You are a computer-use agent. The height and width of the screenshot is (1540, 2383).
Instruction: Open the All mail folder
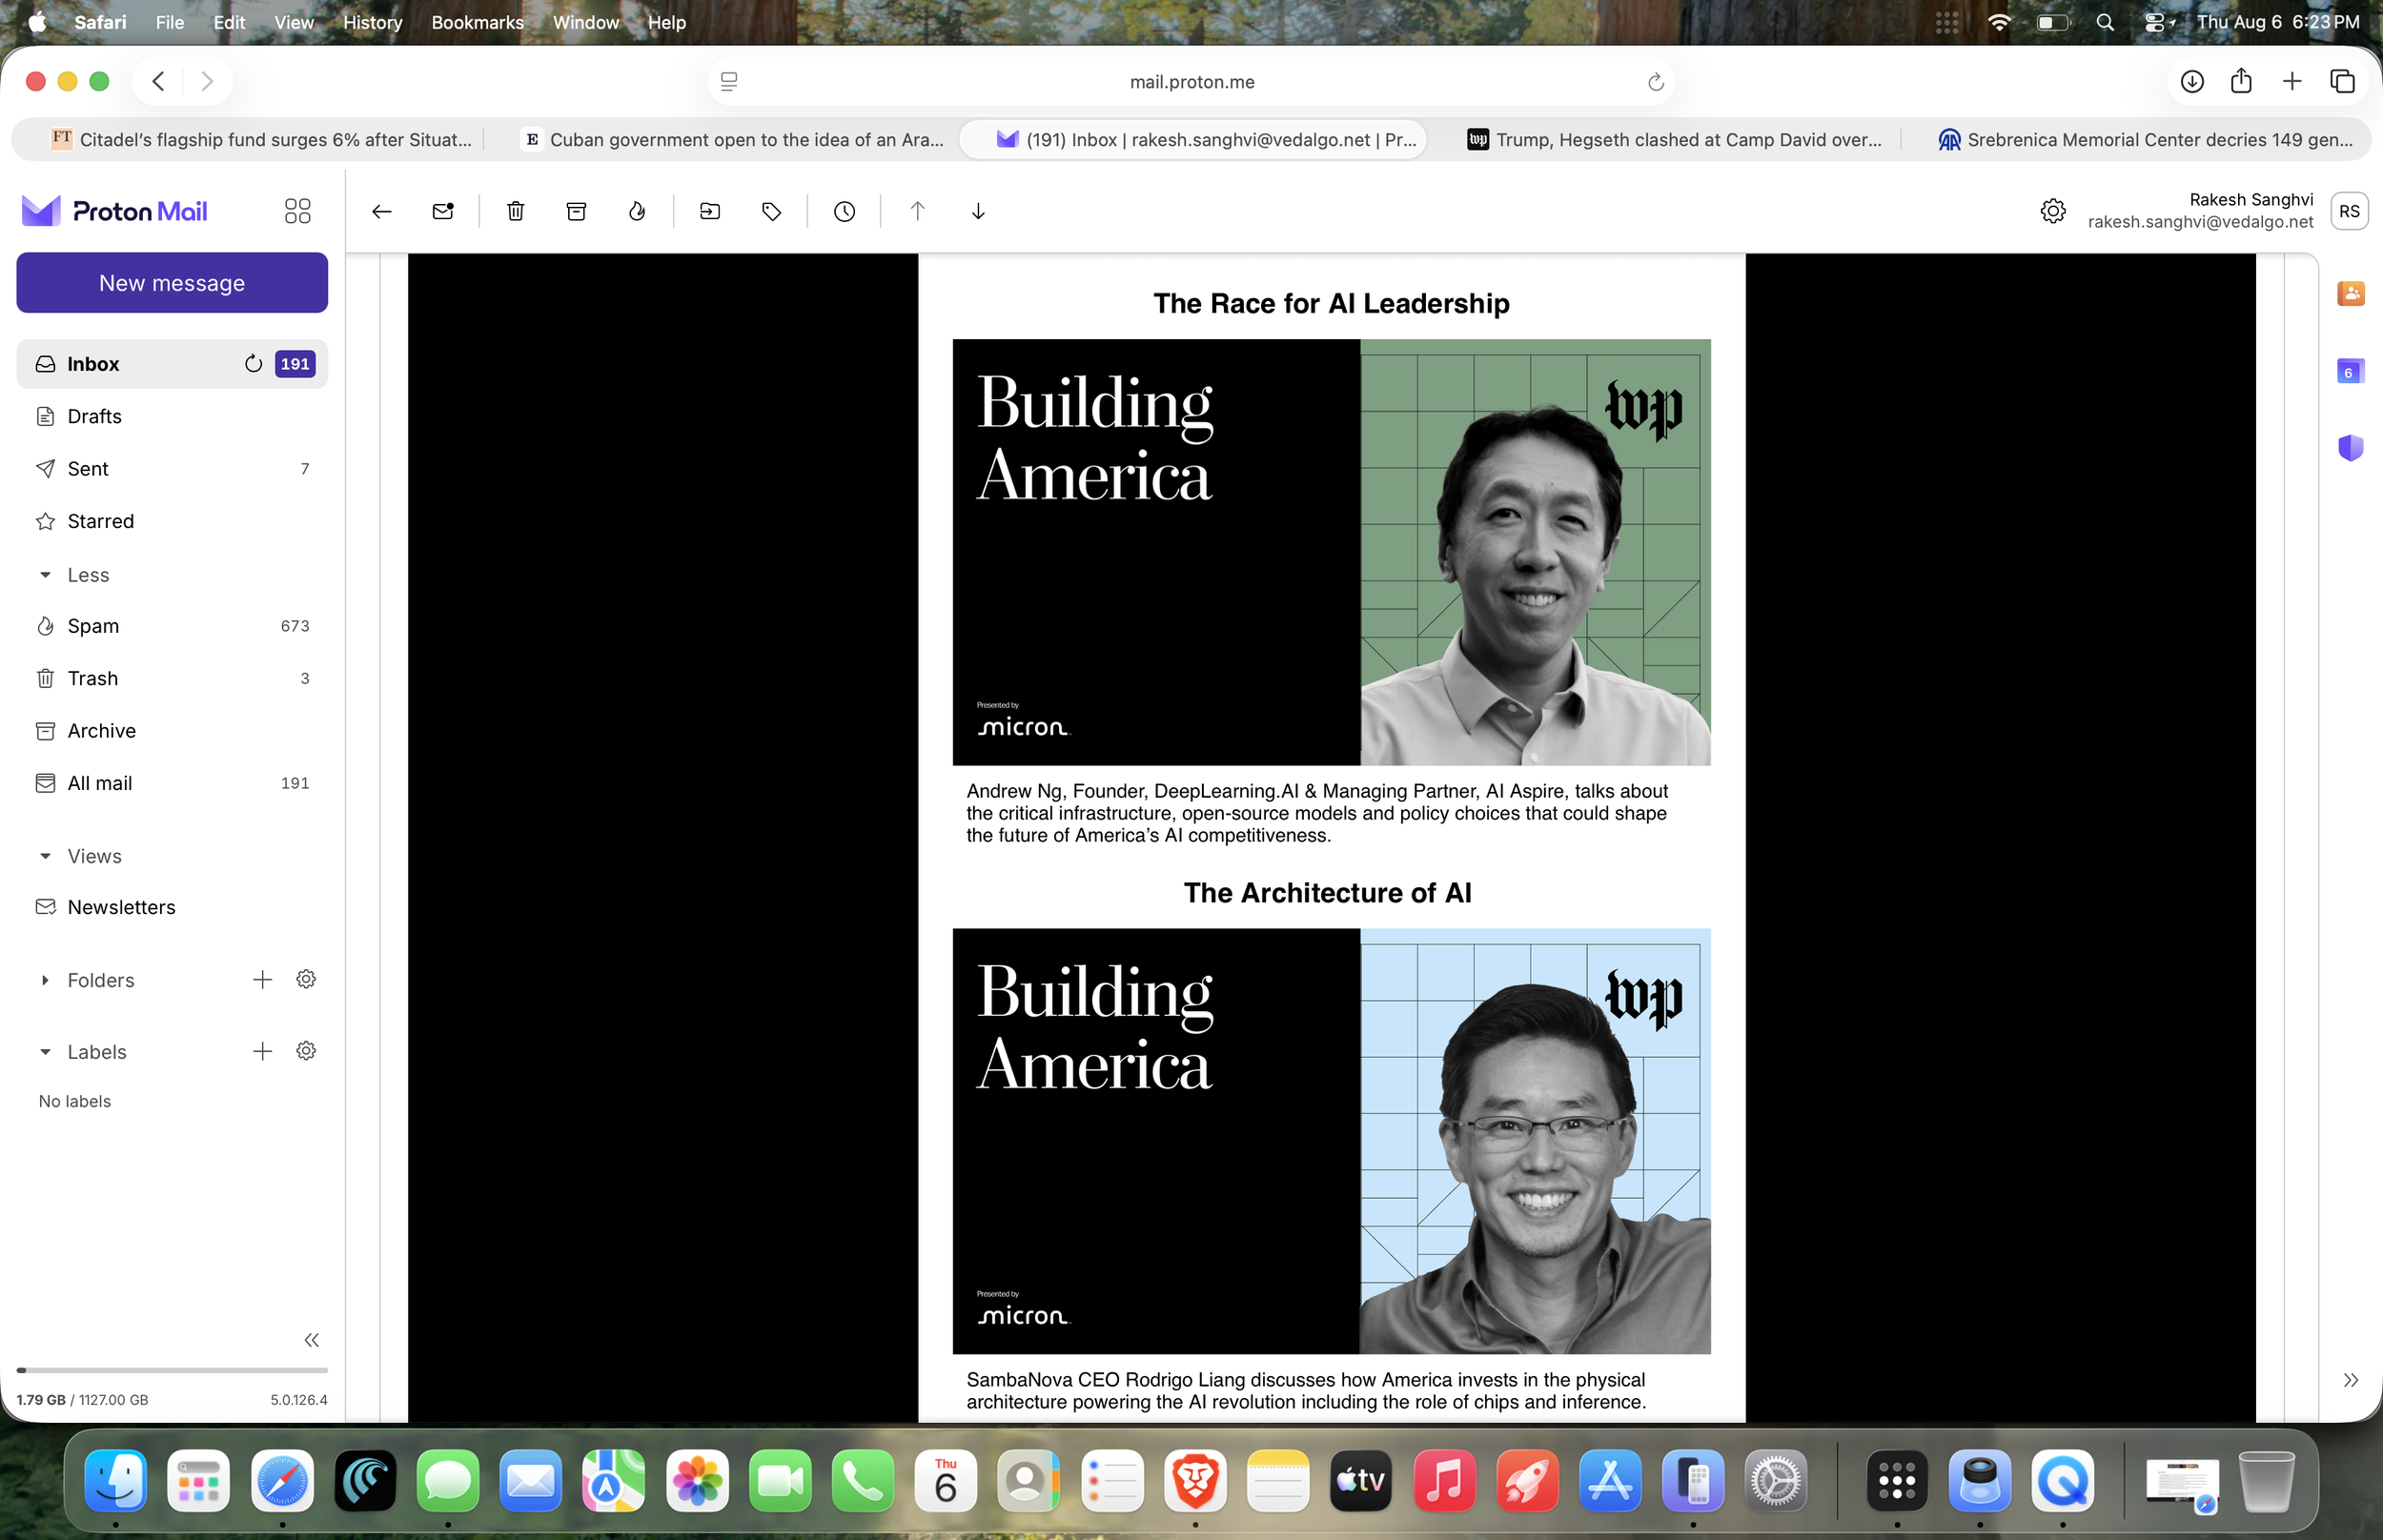coord(172,783)
